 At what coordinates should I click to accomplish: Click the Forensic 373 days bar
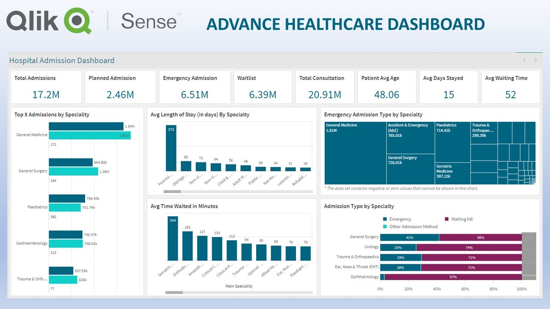pos(171,148)
